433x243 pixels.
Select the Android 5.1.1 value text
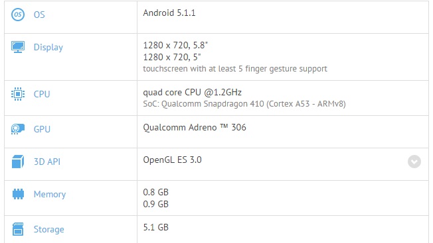click(169, 13)
